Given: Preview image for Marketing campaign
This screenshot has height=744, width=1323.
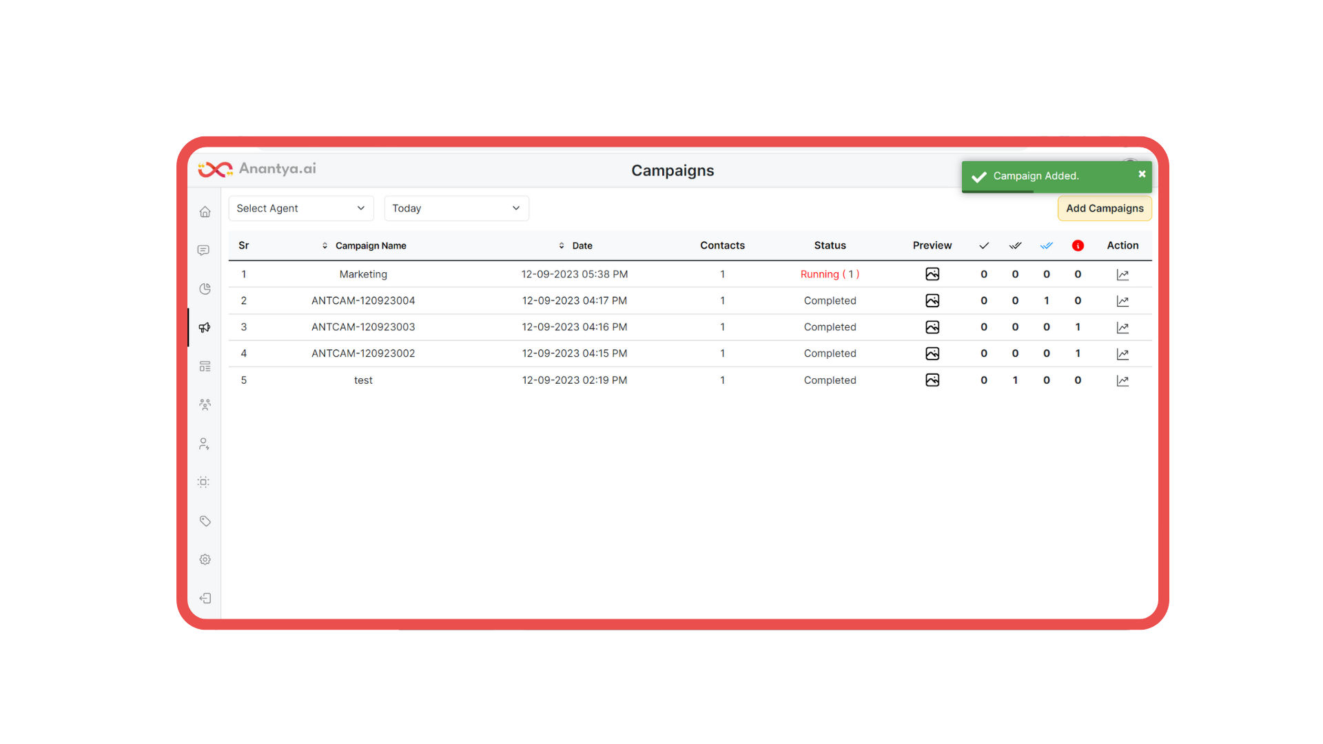Looking at the screenshot, I should pos(932,274).
